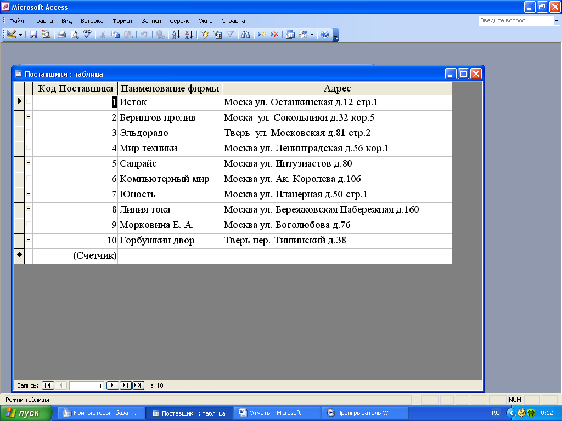Print the table using the printer icon
562x421 pixels.
point(61,35)
